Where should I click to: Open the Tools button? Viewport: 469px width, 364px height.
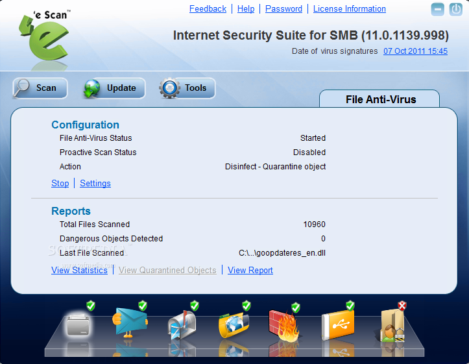click(187, 88)
